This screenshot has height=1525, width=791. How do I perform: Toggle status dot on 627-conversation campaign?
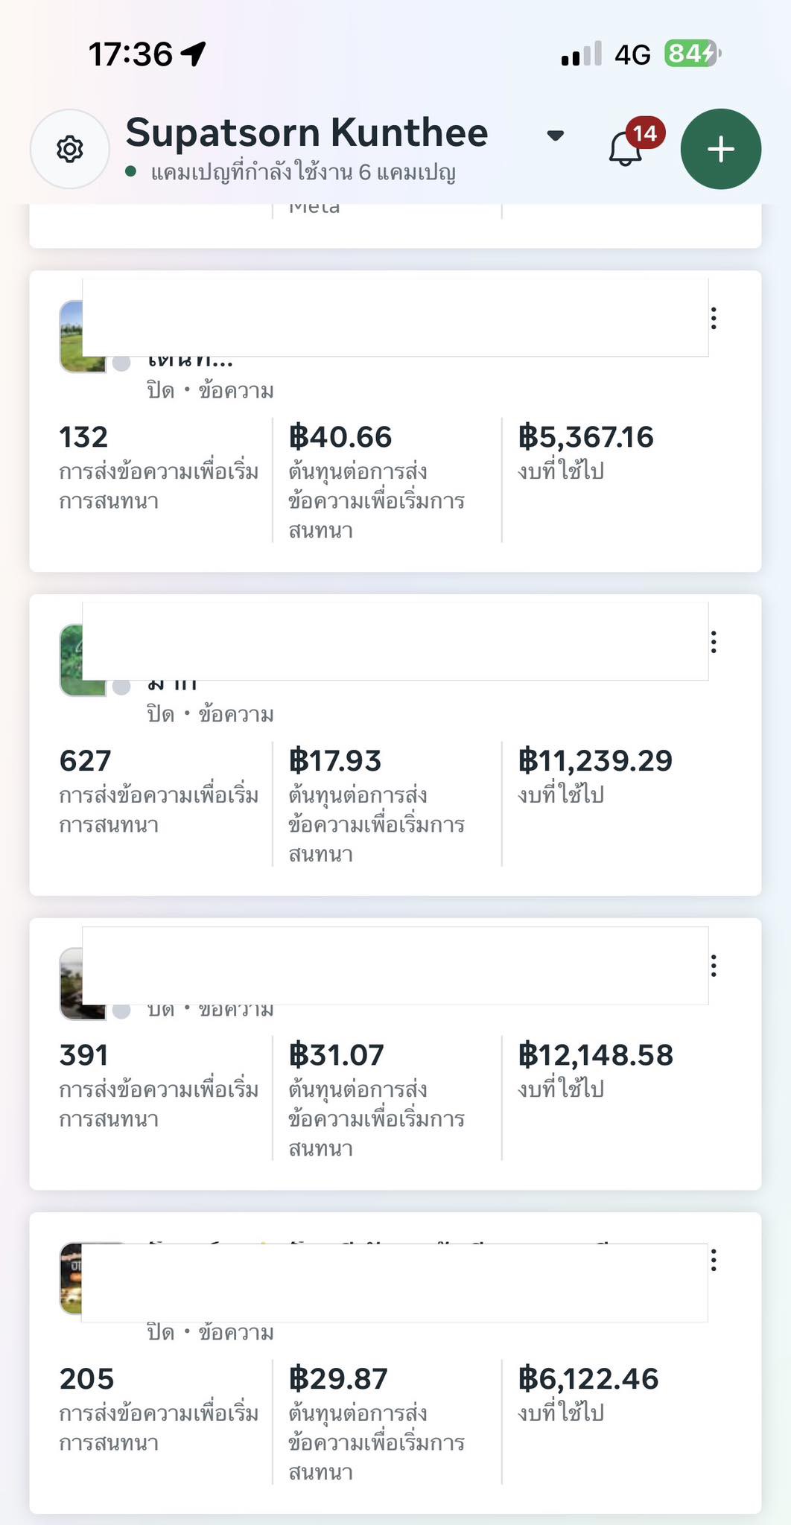tap(121, 687)
